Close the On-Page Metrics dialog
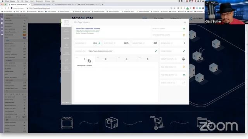Viewport: 248px width, 139px height. pyautogui.click(x=185, y=22)
